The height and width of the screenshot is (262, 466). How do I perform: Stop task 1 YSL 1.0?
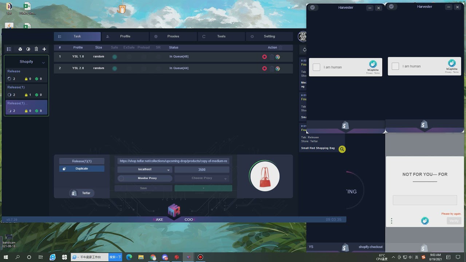click(265, 57)
